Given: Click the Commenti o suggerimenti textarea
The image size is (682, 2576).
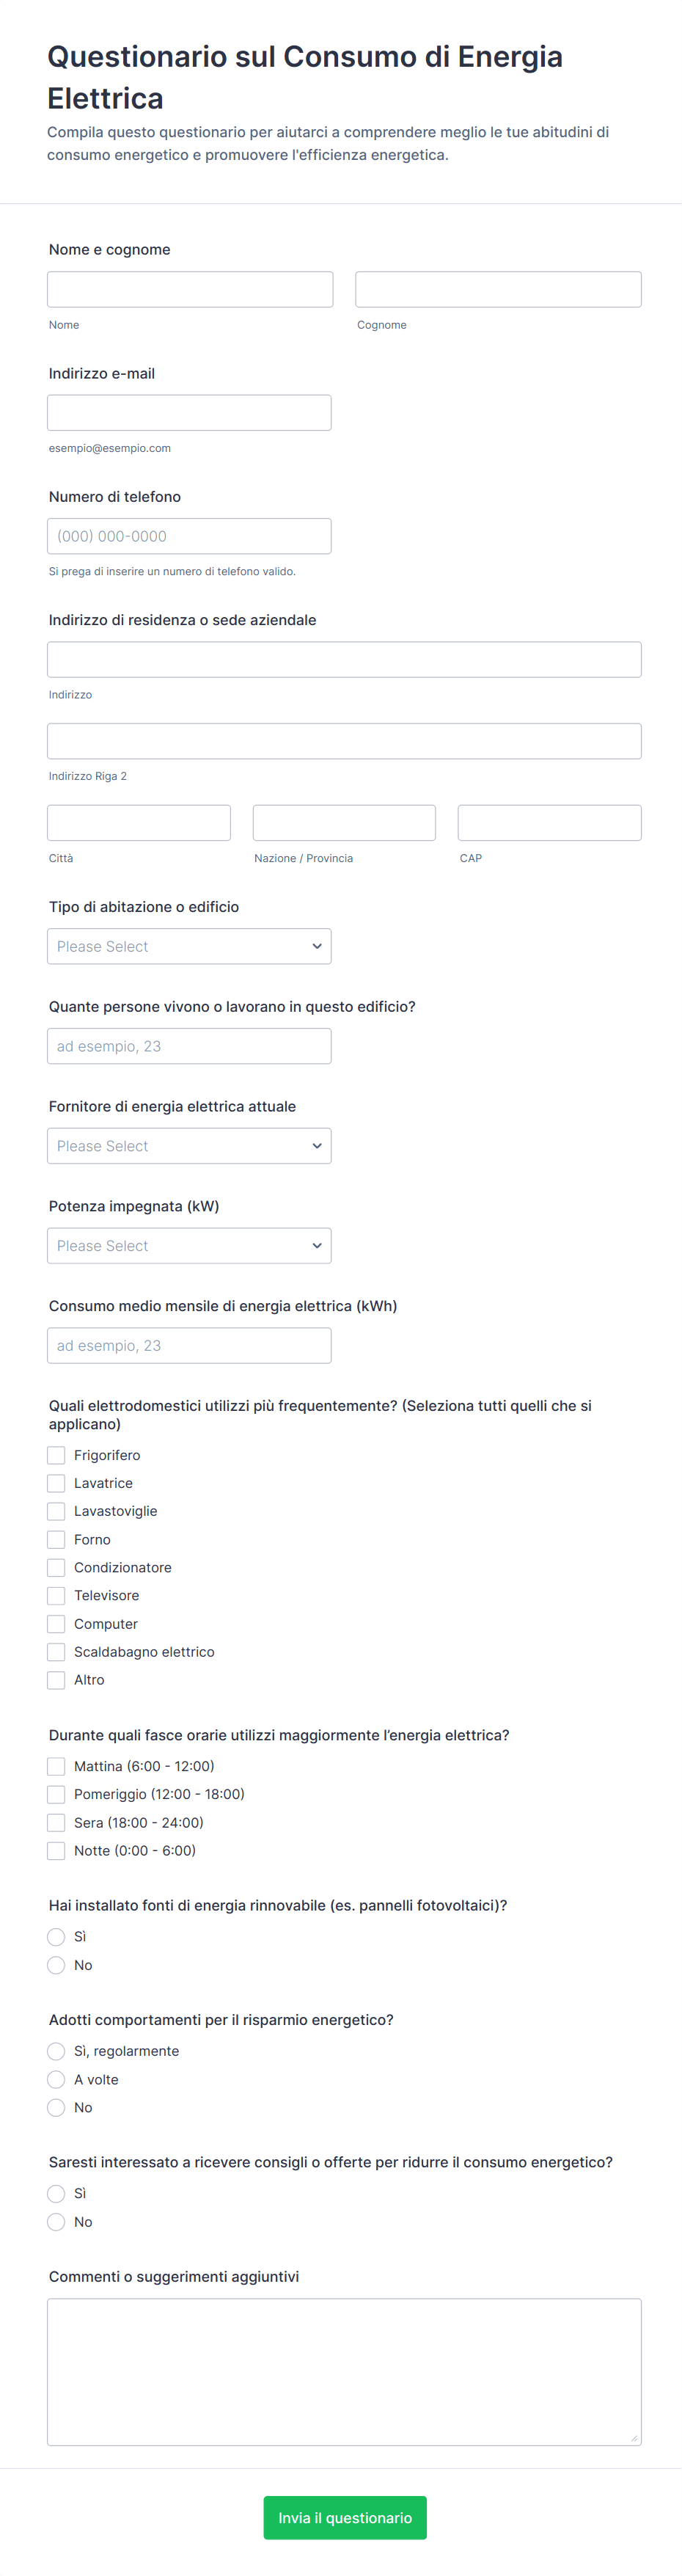Looking at the screenshot, I should coord(344,2371).
